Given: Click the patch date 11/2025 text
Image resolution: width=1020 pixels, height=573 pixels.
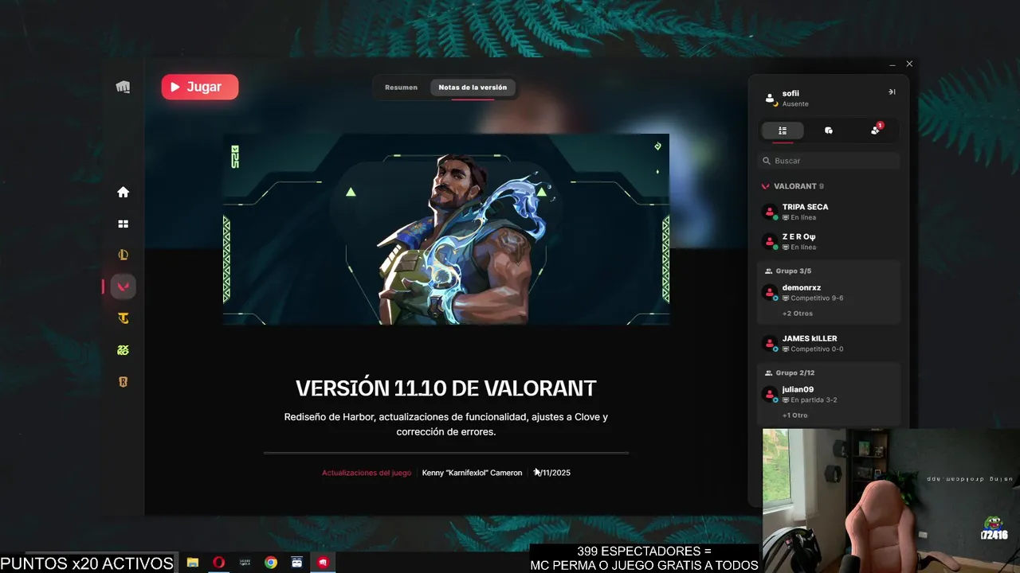Looking at the screenshot, I should (552, 473).
